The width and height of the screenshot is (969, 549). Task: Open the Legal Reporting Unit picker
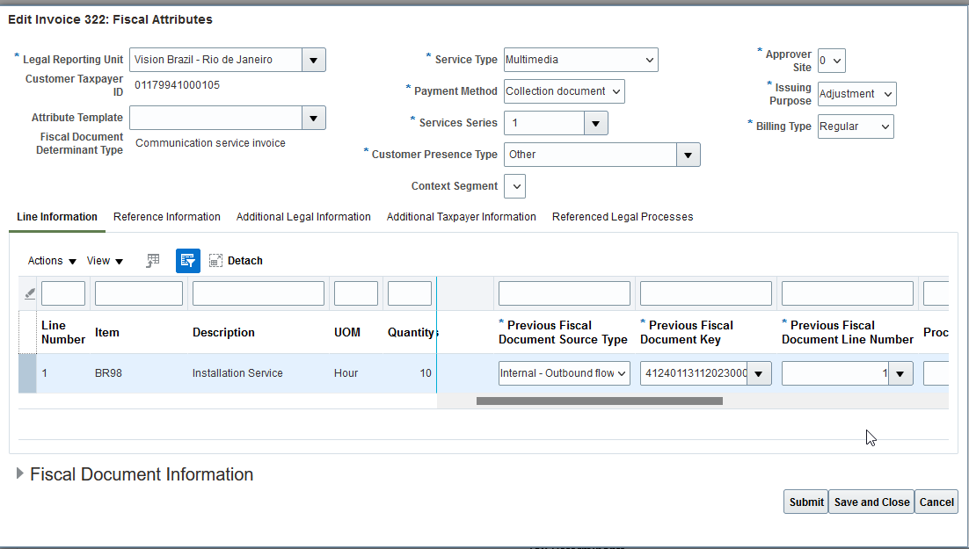pos(313,59)
